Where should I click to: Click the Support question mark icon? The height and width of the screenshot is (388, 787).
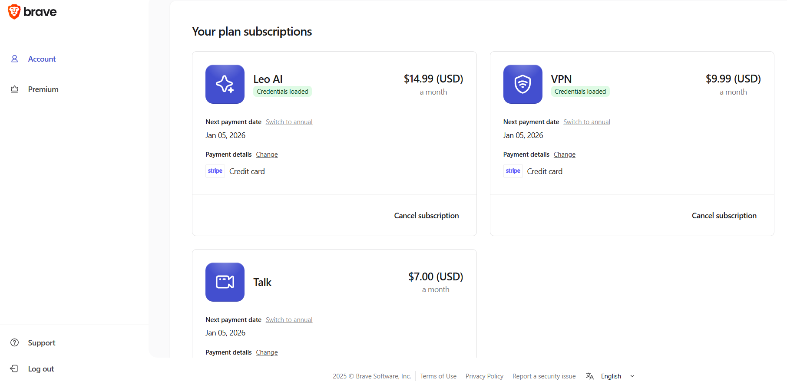click(x=14, y=342)
